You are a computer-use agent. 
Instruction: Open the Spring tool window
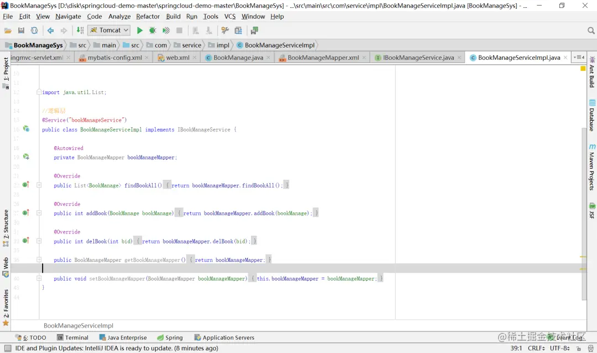[x=170, y=338]
